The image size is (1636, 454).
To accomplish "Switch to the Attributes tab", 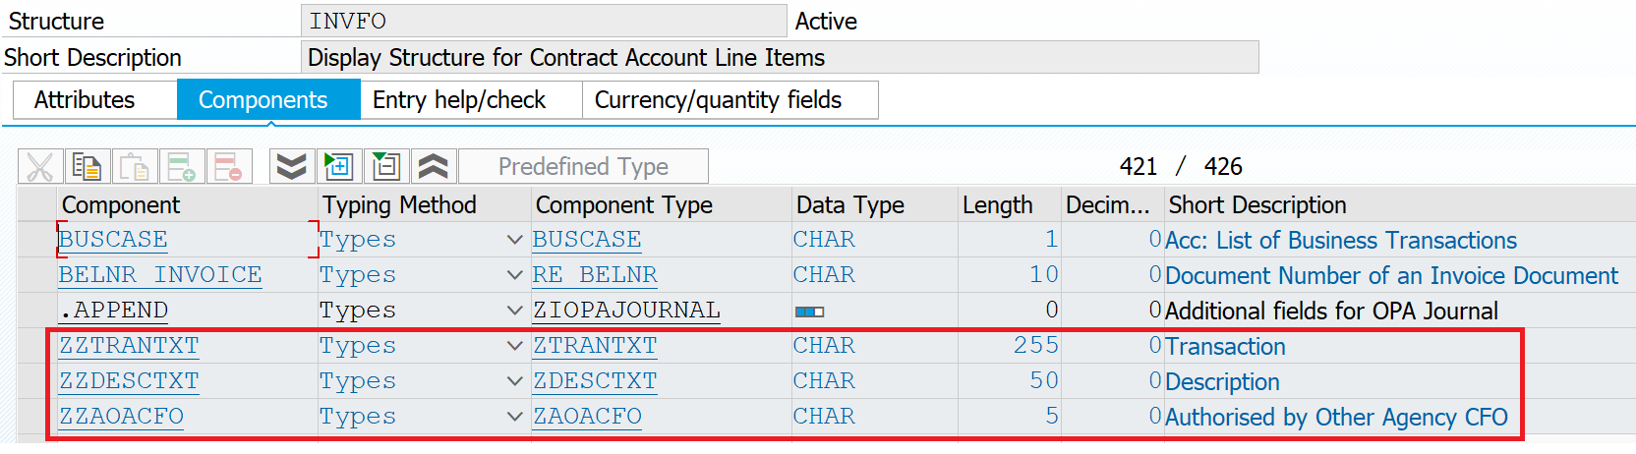I will (x=85, y=100).
